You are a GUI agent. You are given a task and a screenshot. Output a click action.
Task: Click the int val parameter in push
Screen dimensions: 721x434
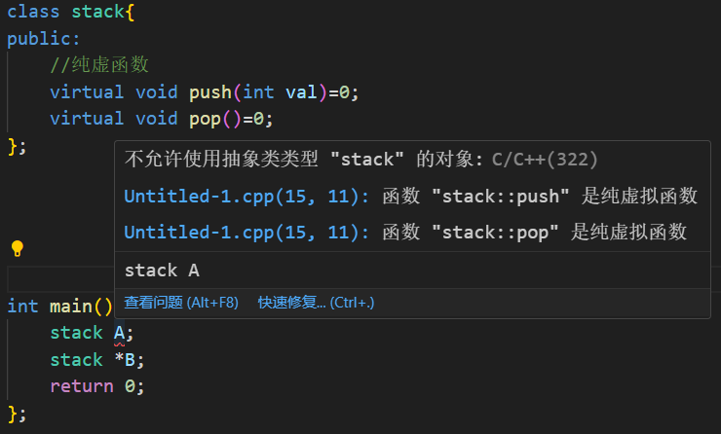pyautogui.click(x=280, y=92)
